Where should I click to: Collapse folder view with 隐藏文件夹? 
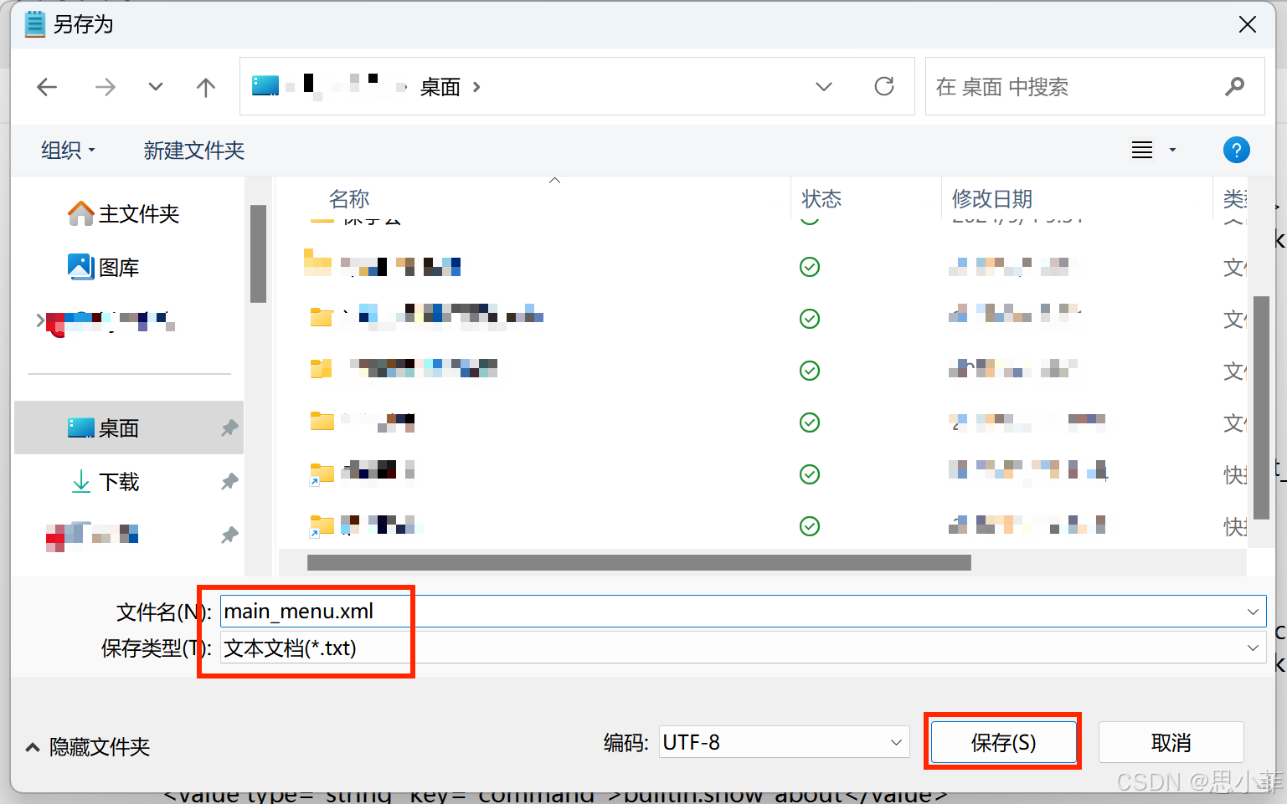pyautogui.click(x=88, y=746)
